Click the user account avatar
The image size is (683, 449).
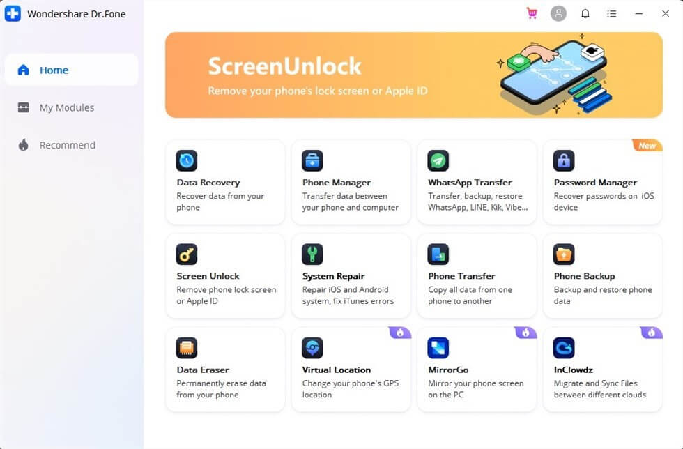click(558, 13)
